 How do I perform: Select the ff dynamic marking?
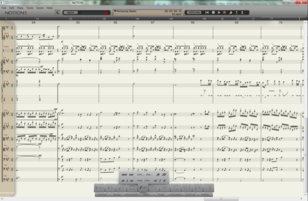[x=164, y=180]
